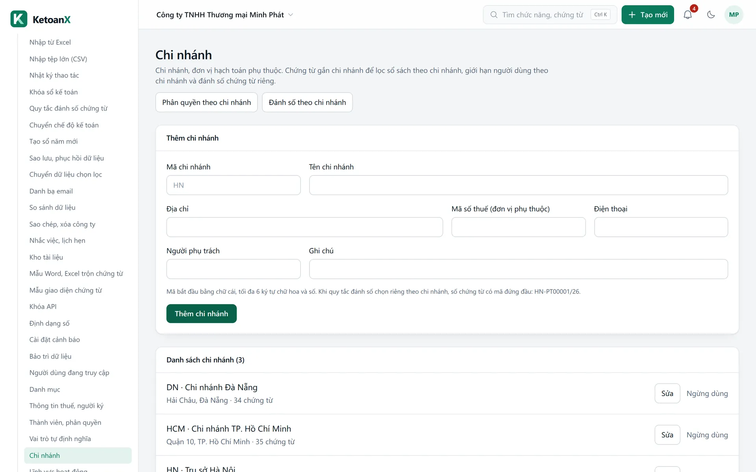756x472 pixels.
Task: Click the Địa chỉ input field
Action: click(305, 227)
